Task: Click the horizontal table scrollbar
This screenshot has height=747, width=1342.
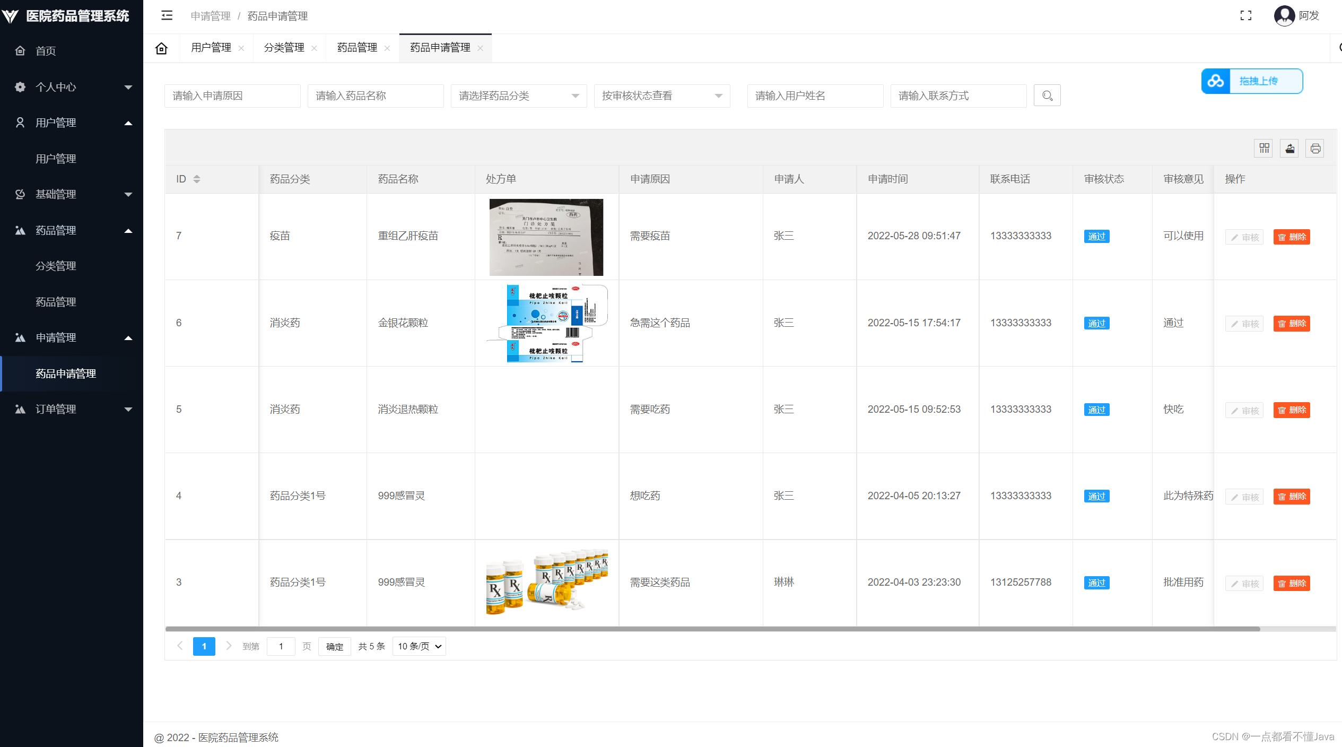Action: point(712,629)
